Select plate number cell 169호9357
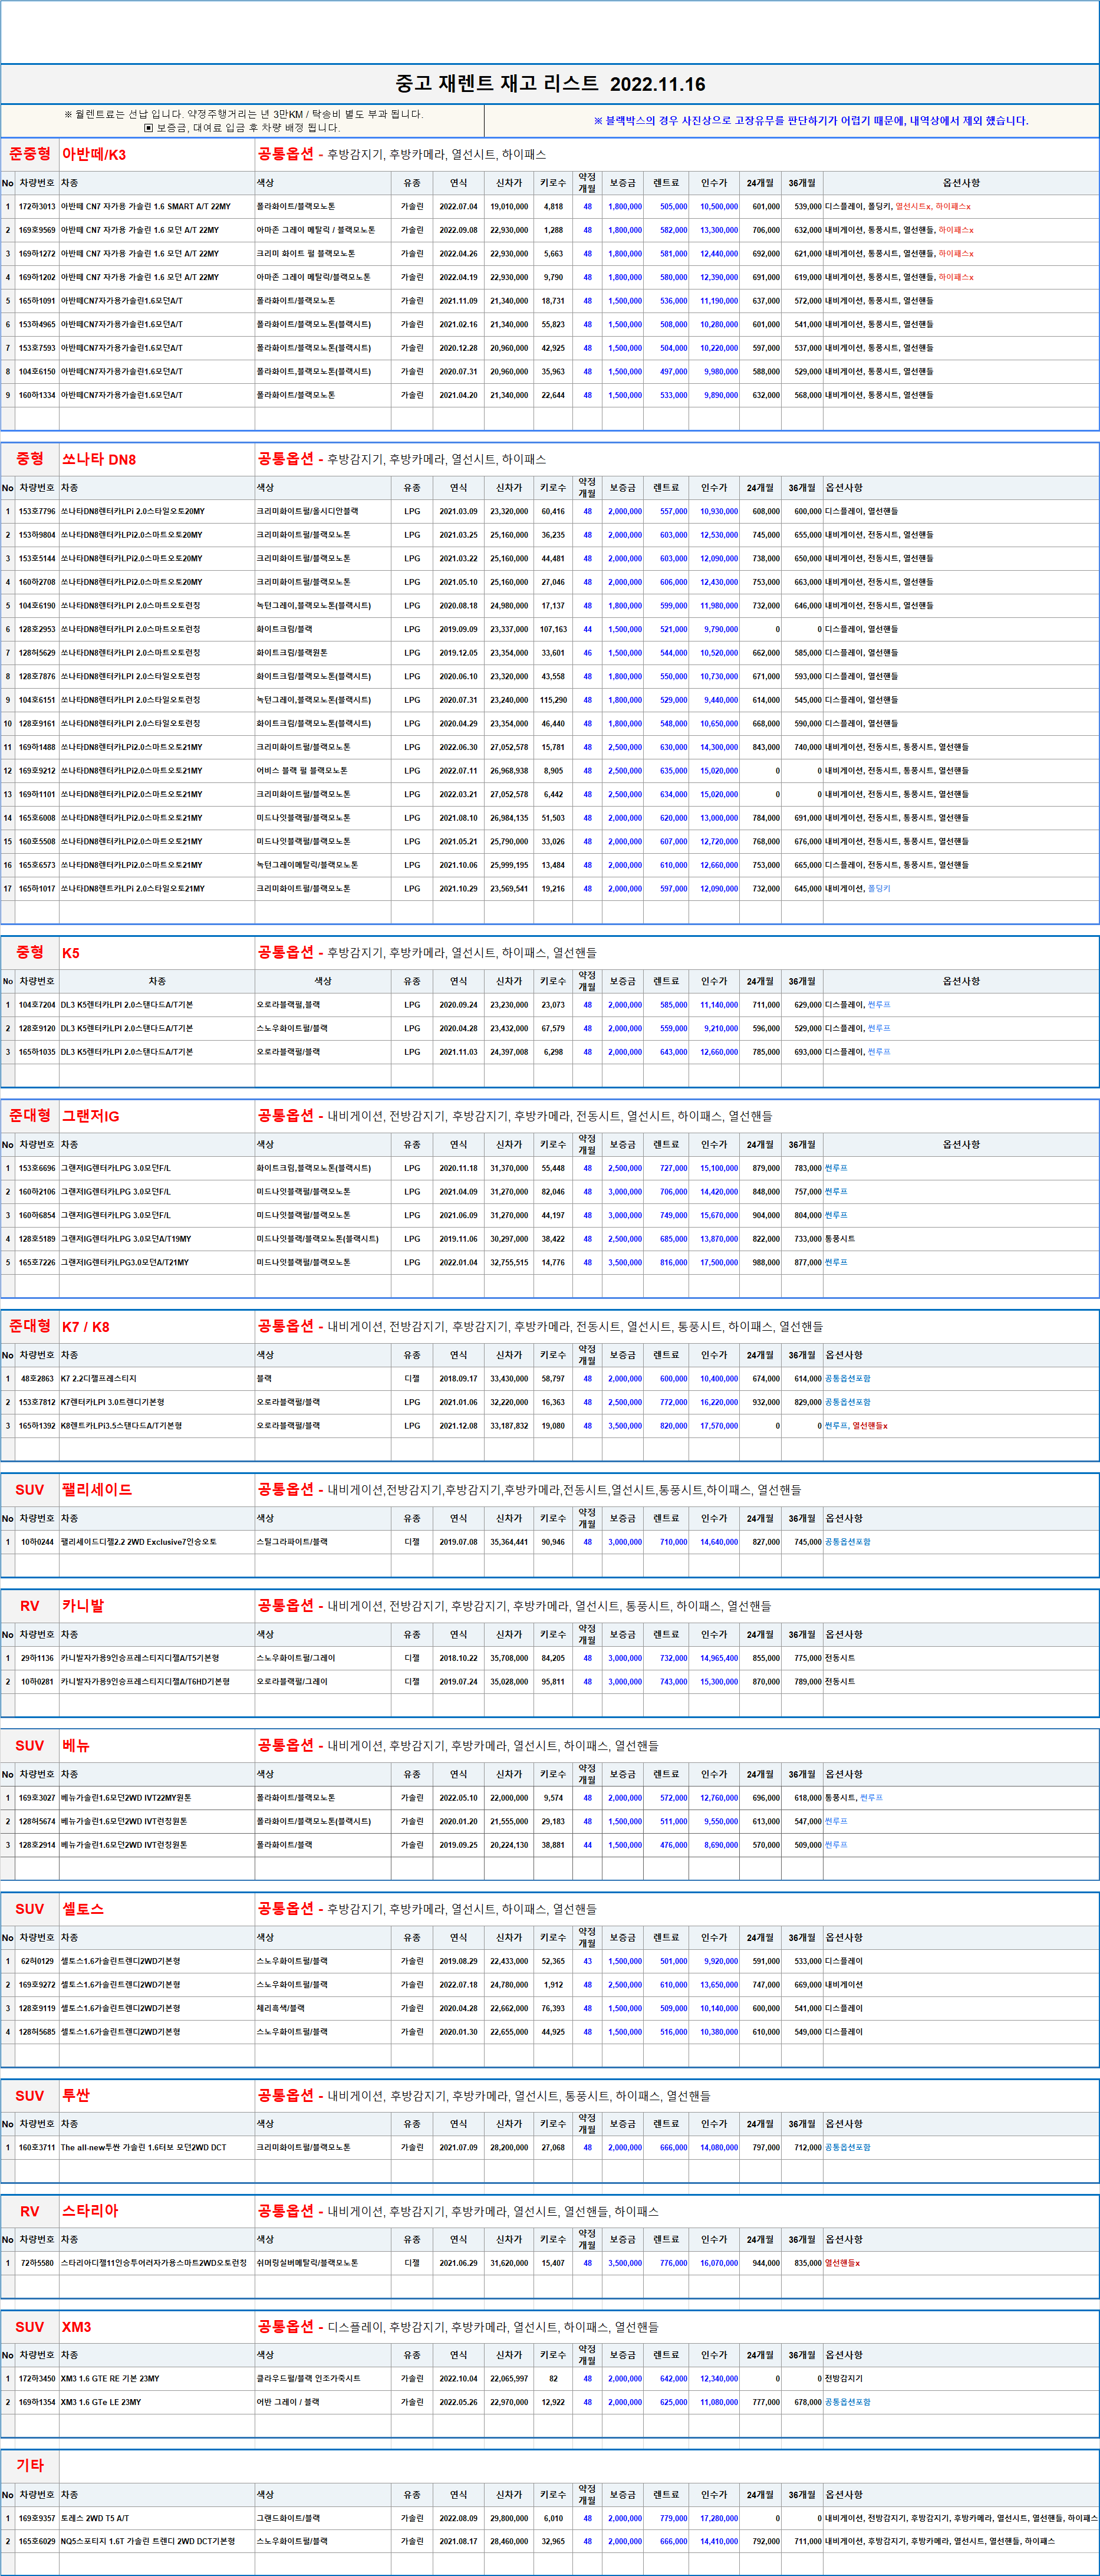Viewport: 1100px width, 2576px height. [37, 2519]
